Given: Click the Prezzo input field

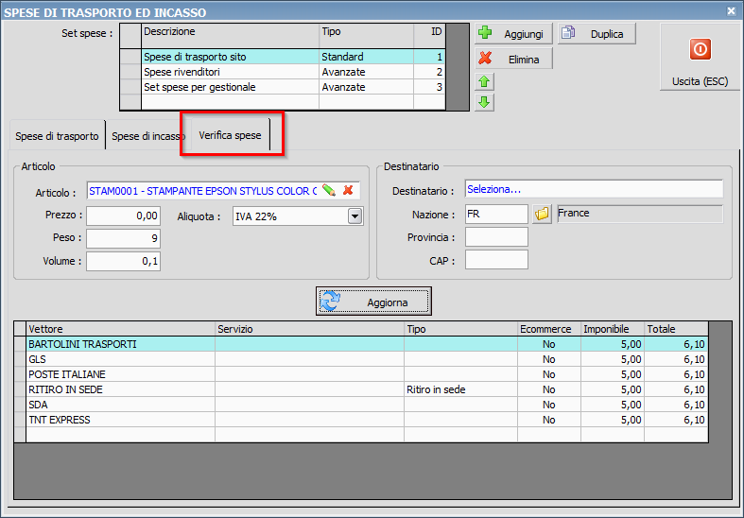Looking at the screenshot, I should [x=123, y=216].
